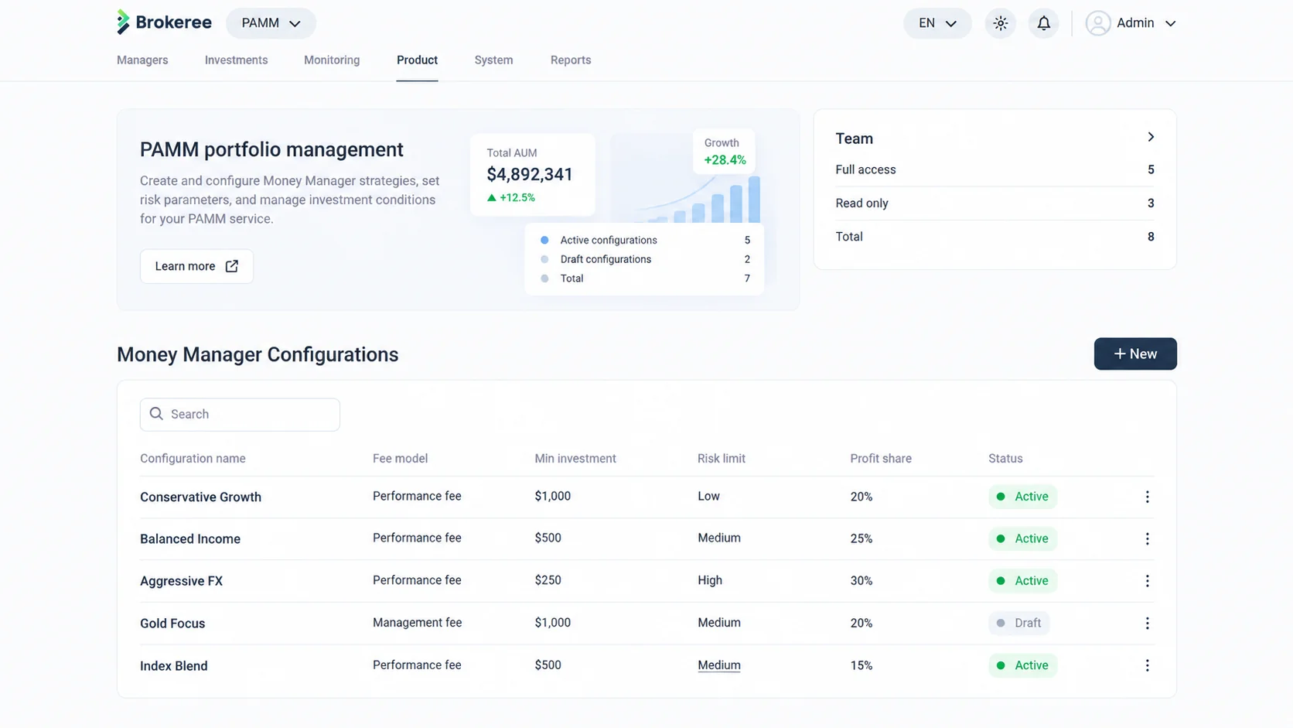Viewport: 1293px width, 728px height.
Task: Click the Gold Focus configuration name
Action: tap(172, 623)
